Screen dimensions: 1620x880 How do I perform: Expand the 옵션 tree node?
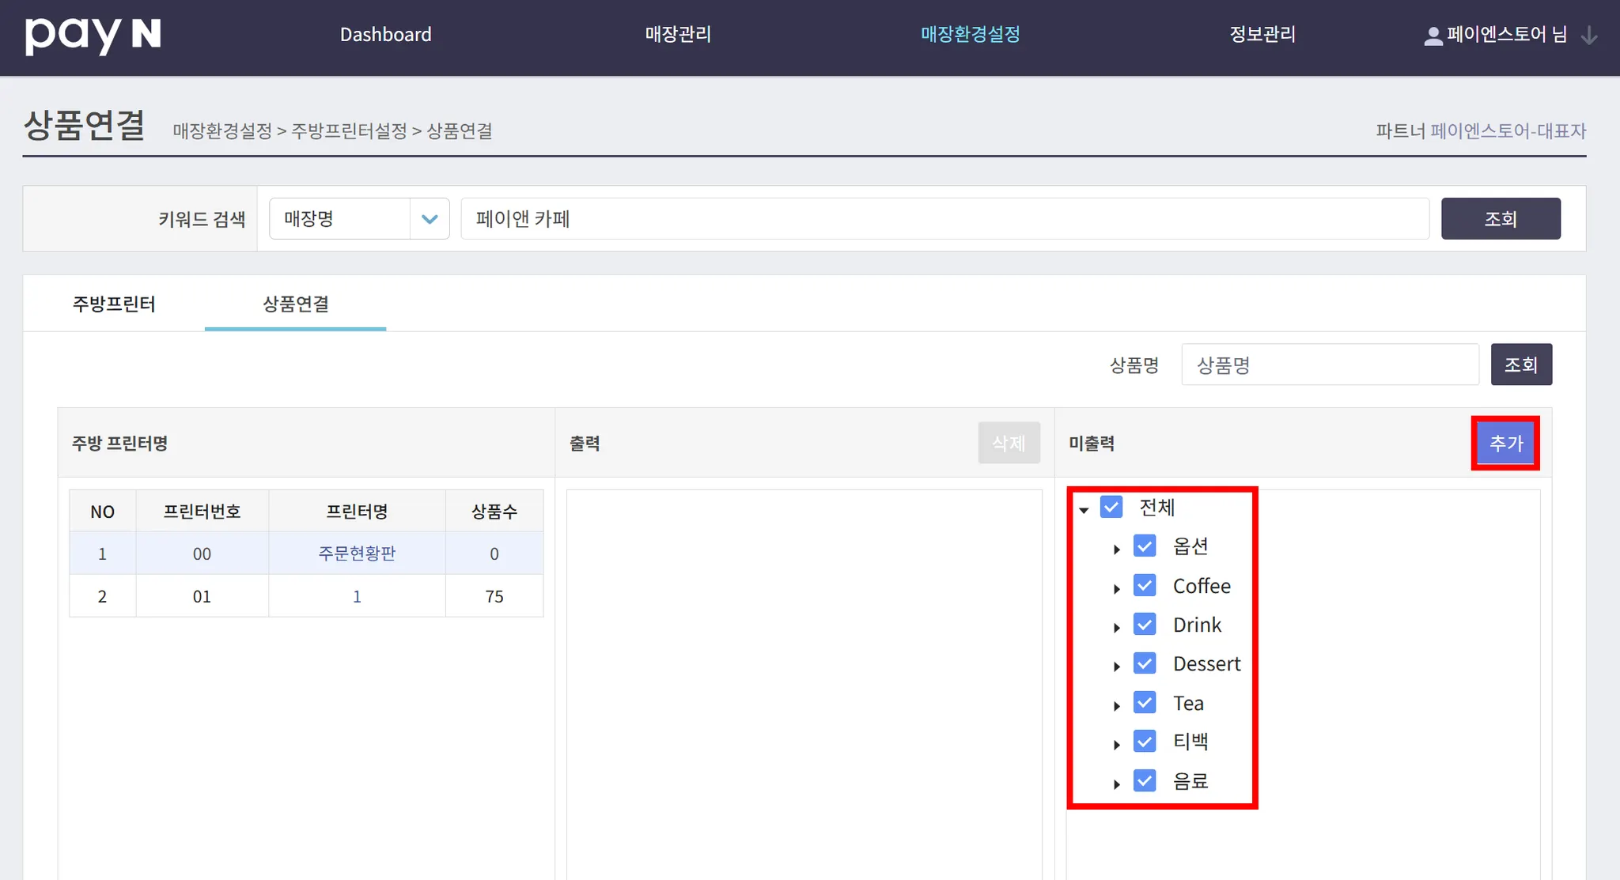point(1116,549)
